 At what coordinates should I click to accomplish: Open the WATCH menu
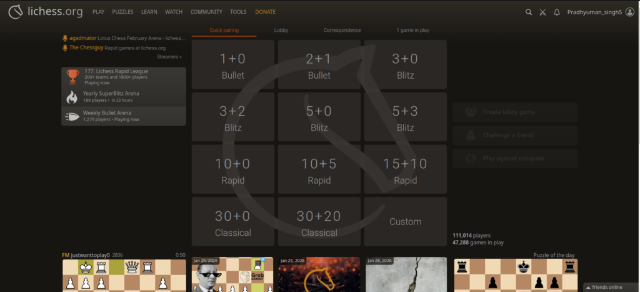174,12
